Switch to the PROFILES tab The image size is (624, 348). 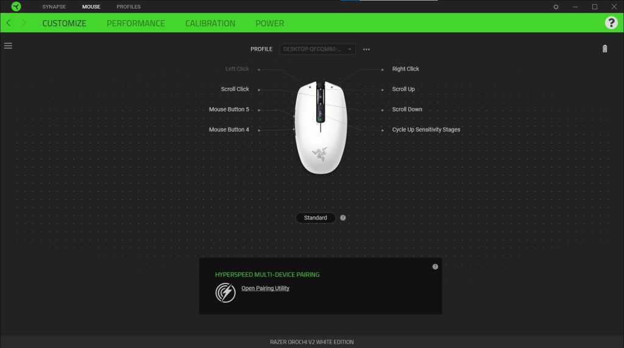click(x=129, y=7)
